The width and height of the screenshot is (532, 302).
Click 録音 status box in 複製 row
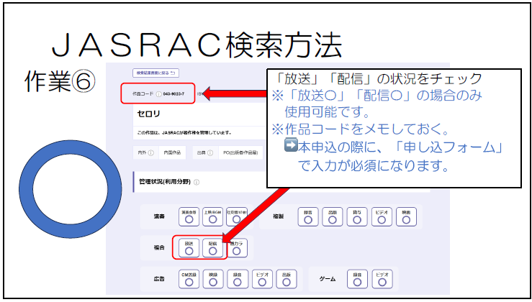coord(308,216)
